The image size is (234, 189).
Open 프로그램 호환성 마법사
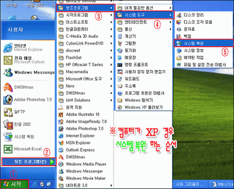tap(144, 93)
